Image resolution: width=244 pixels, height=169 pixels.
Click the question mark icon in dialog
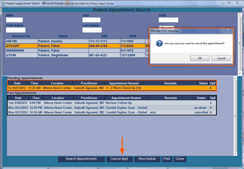tap(159, 44)
